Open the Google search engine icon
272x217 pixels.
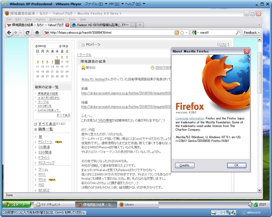194,33
